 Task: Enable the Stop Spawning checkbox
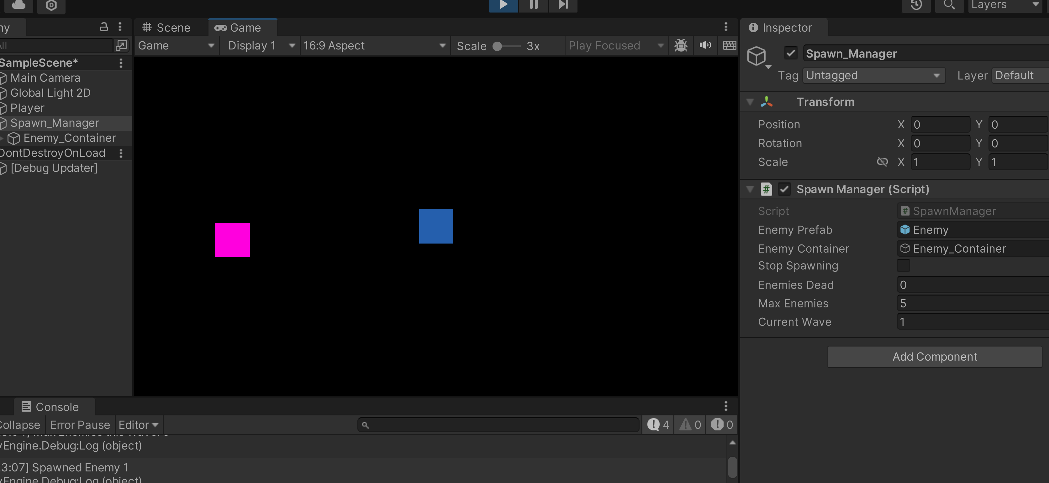click(x=904, y=265)
